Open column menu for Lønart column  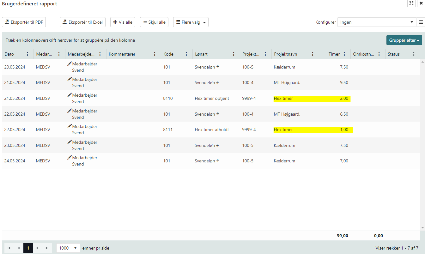234,54
